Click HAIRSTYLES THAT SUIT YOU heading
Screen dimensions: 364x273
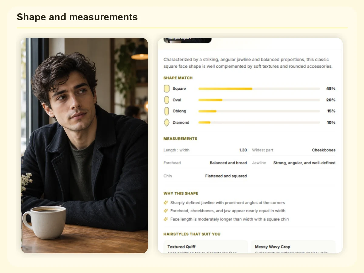tap(192, 234)
